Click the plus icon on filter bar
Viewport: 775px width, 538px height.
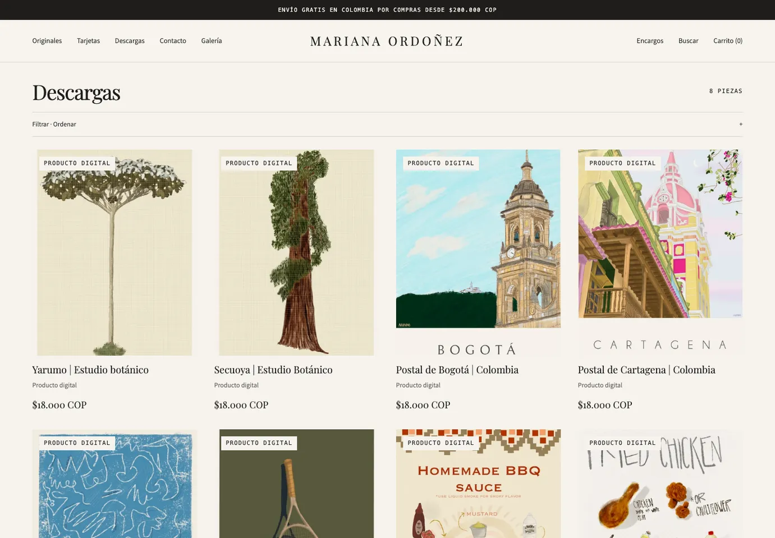click(741, 125)
